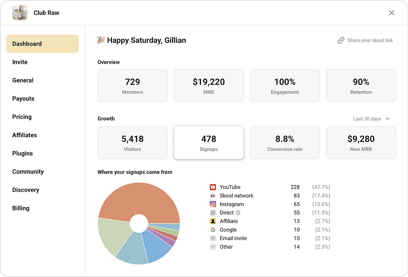Click the Skool network icon
Viewport: 408px width, 277px height.
213,196
